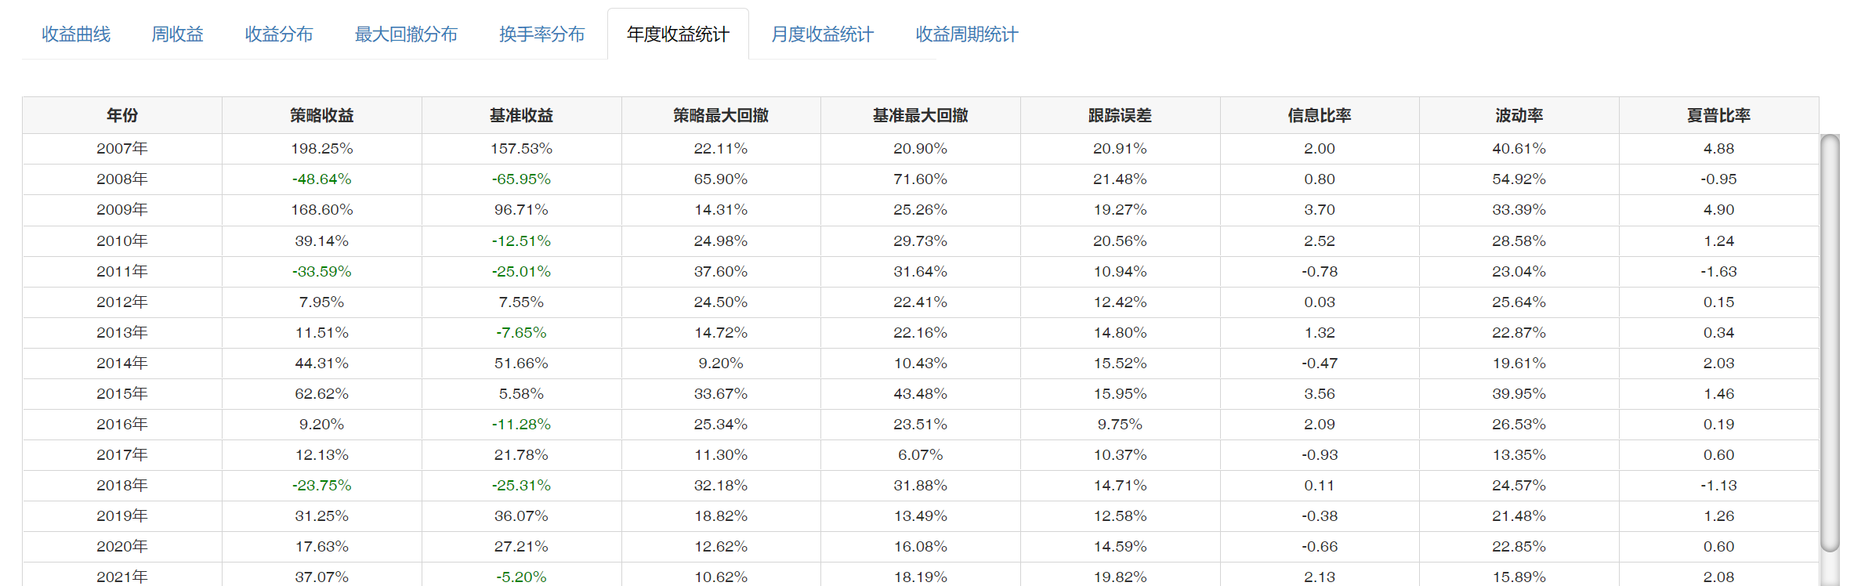Select the 收益分布 tab
The image size is (1854, 586).
279,34
